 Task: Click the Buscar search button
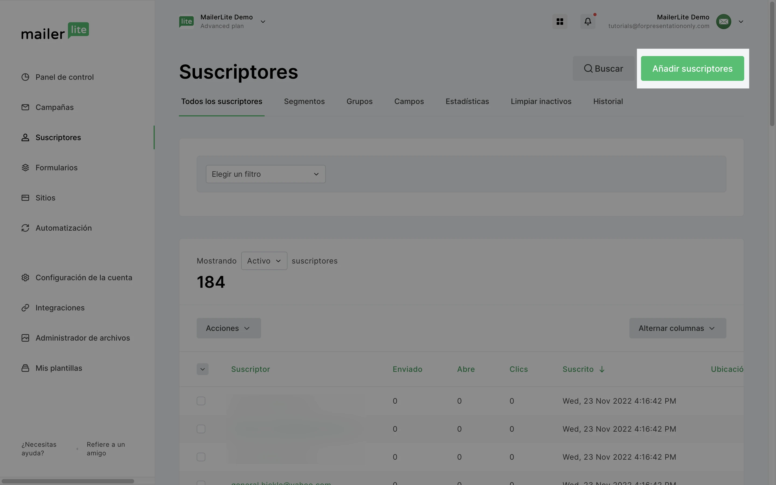[x=603, y=69]
